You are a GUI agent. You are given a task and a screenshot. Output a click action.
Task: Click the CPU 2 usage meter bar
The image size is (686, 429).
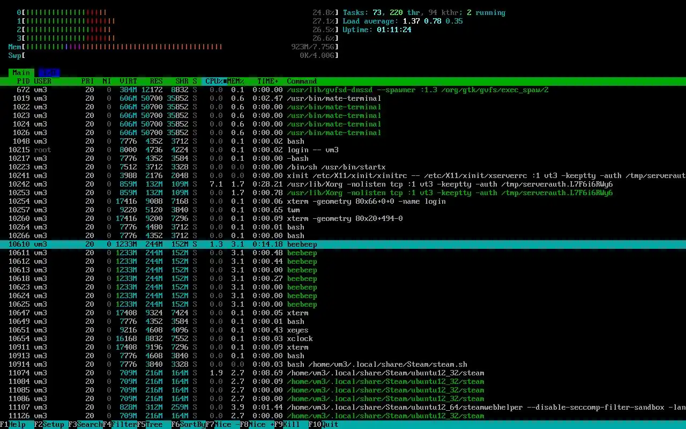(x=178, y=29)
